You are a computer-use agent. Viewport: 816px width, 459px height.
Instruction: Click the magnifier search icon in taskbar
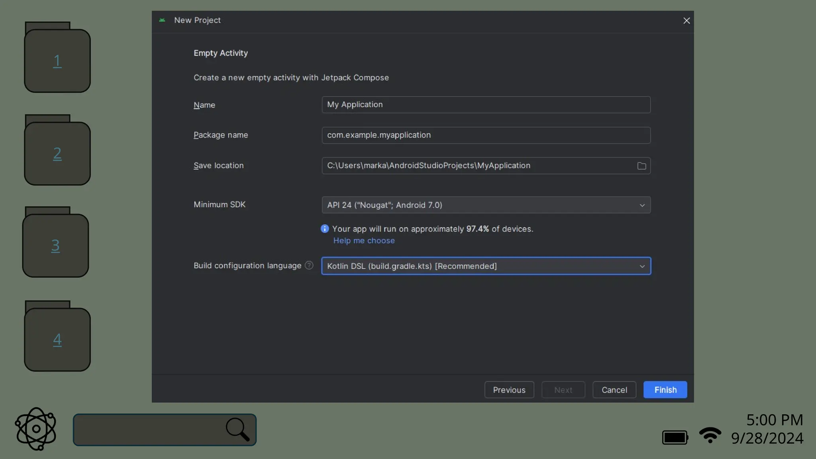238,430
